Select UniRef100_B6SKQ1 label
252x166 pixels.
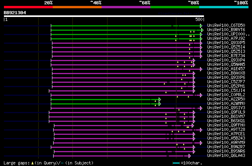tap(226, 121)
